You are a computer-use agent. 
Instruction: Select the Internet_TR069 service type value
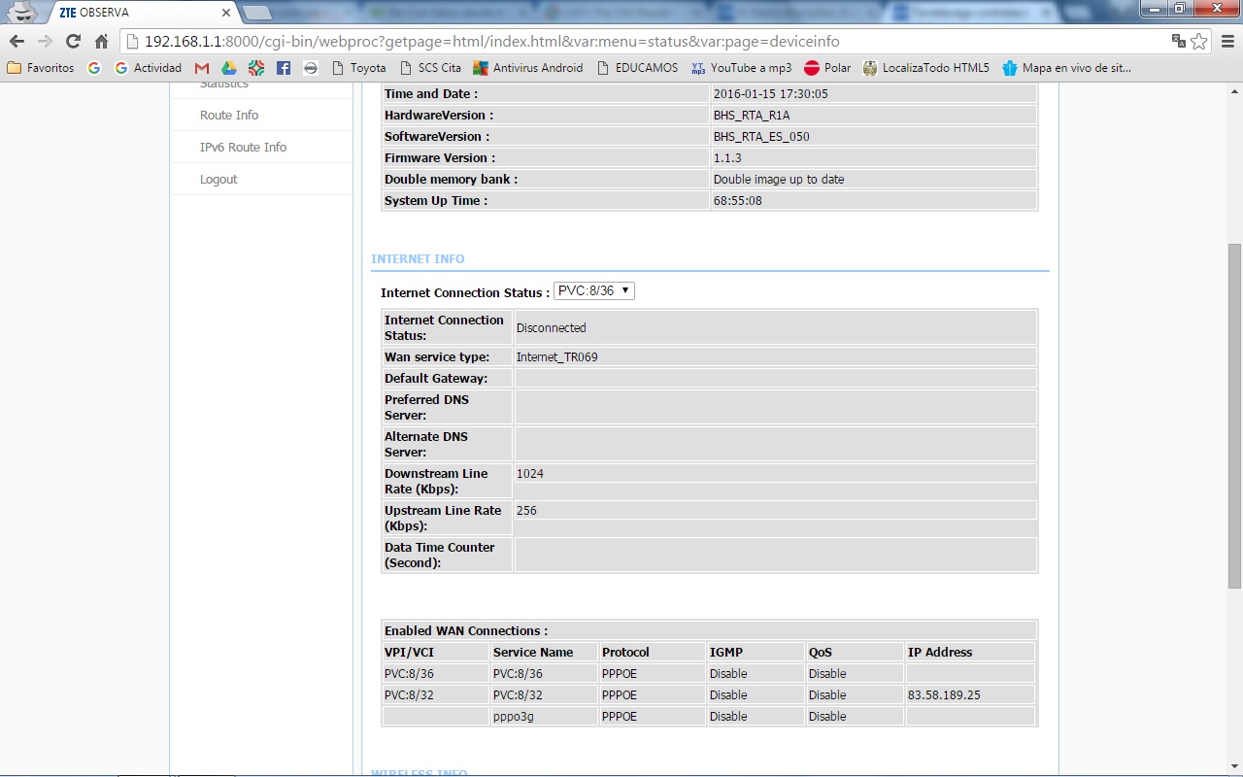pyautogui.click(x=557, y=357)
